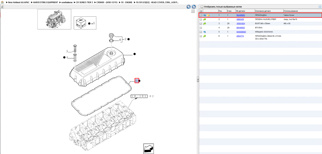This screenshot has width=322, height=154.
Task: Select the ВТУЛКА description text
Action: pos(259,28)
